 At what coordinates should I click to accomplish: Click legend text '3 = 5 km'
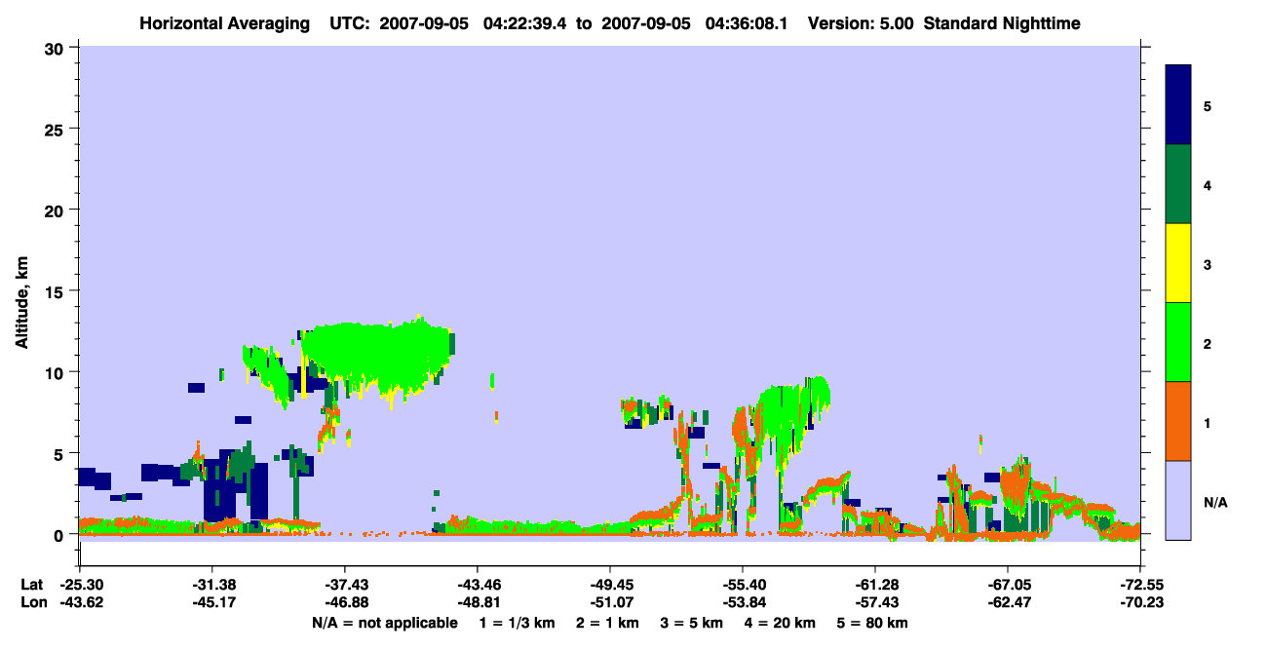pos(693,623)
